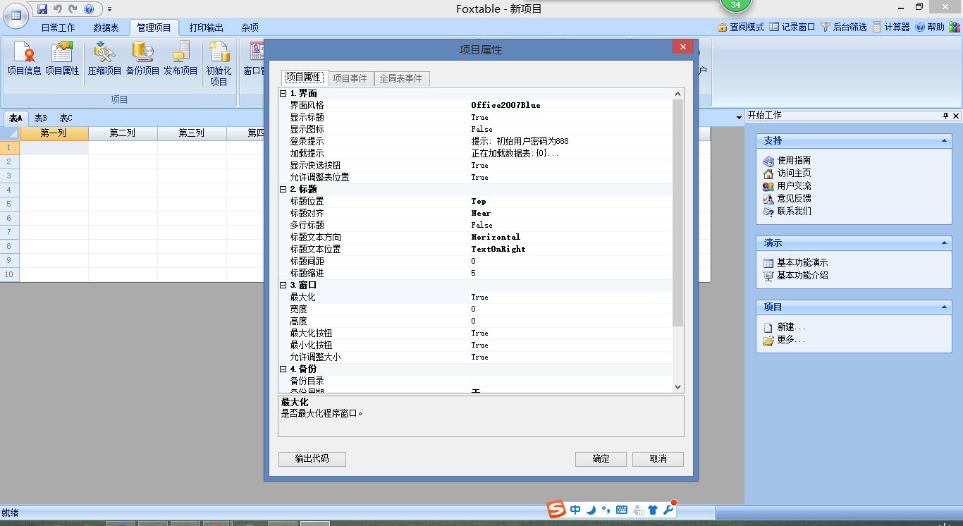Click the 输出代码 button

pyautogui.click(x=312, y=458)
